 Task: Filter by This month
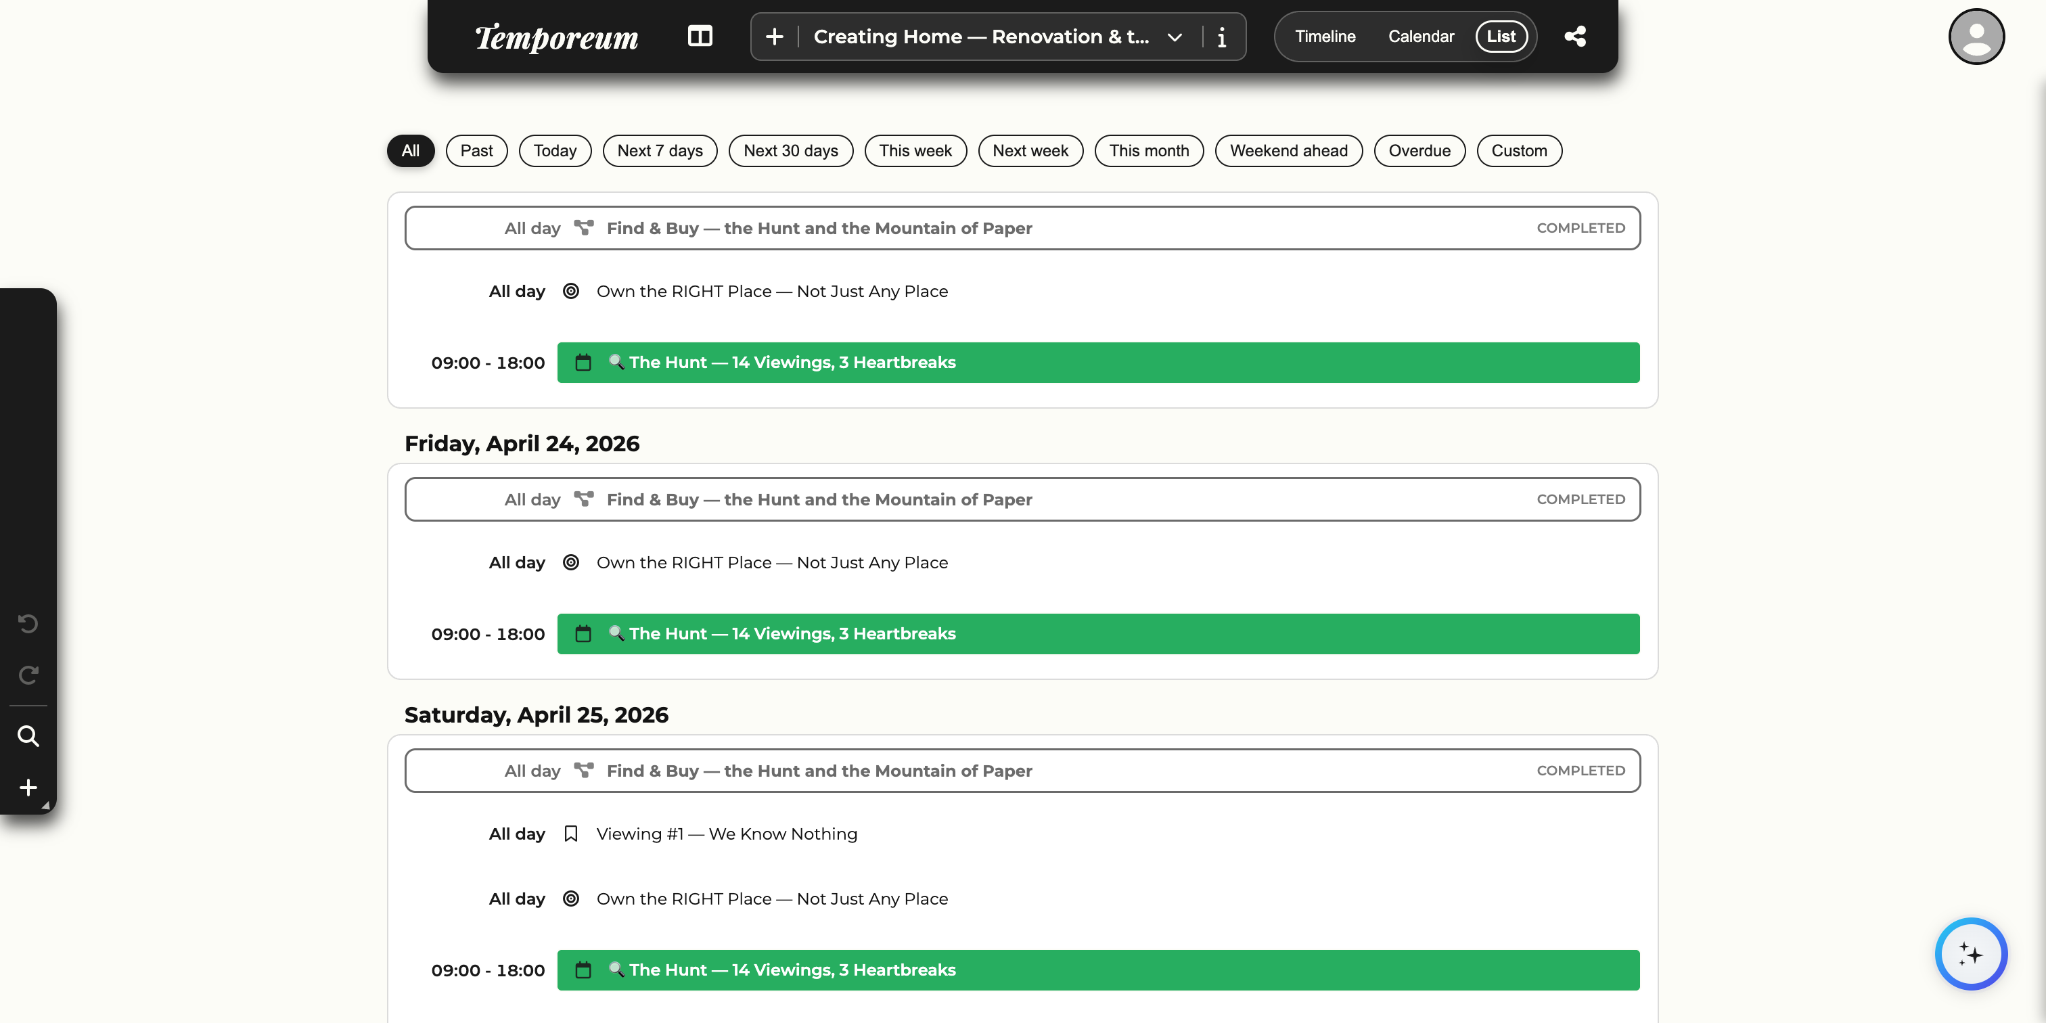pos(1150,151)
